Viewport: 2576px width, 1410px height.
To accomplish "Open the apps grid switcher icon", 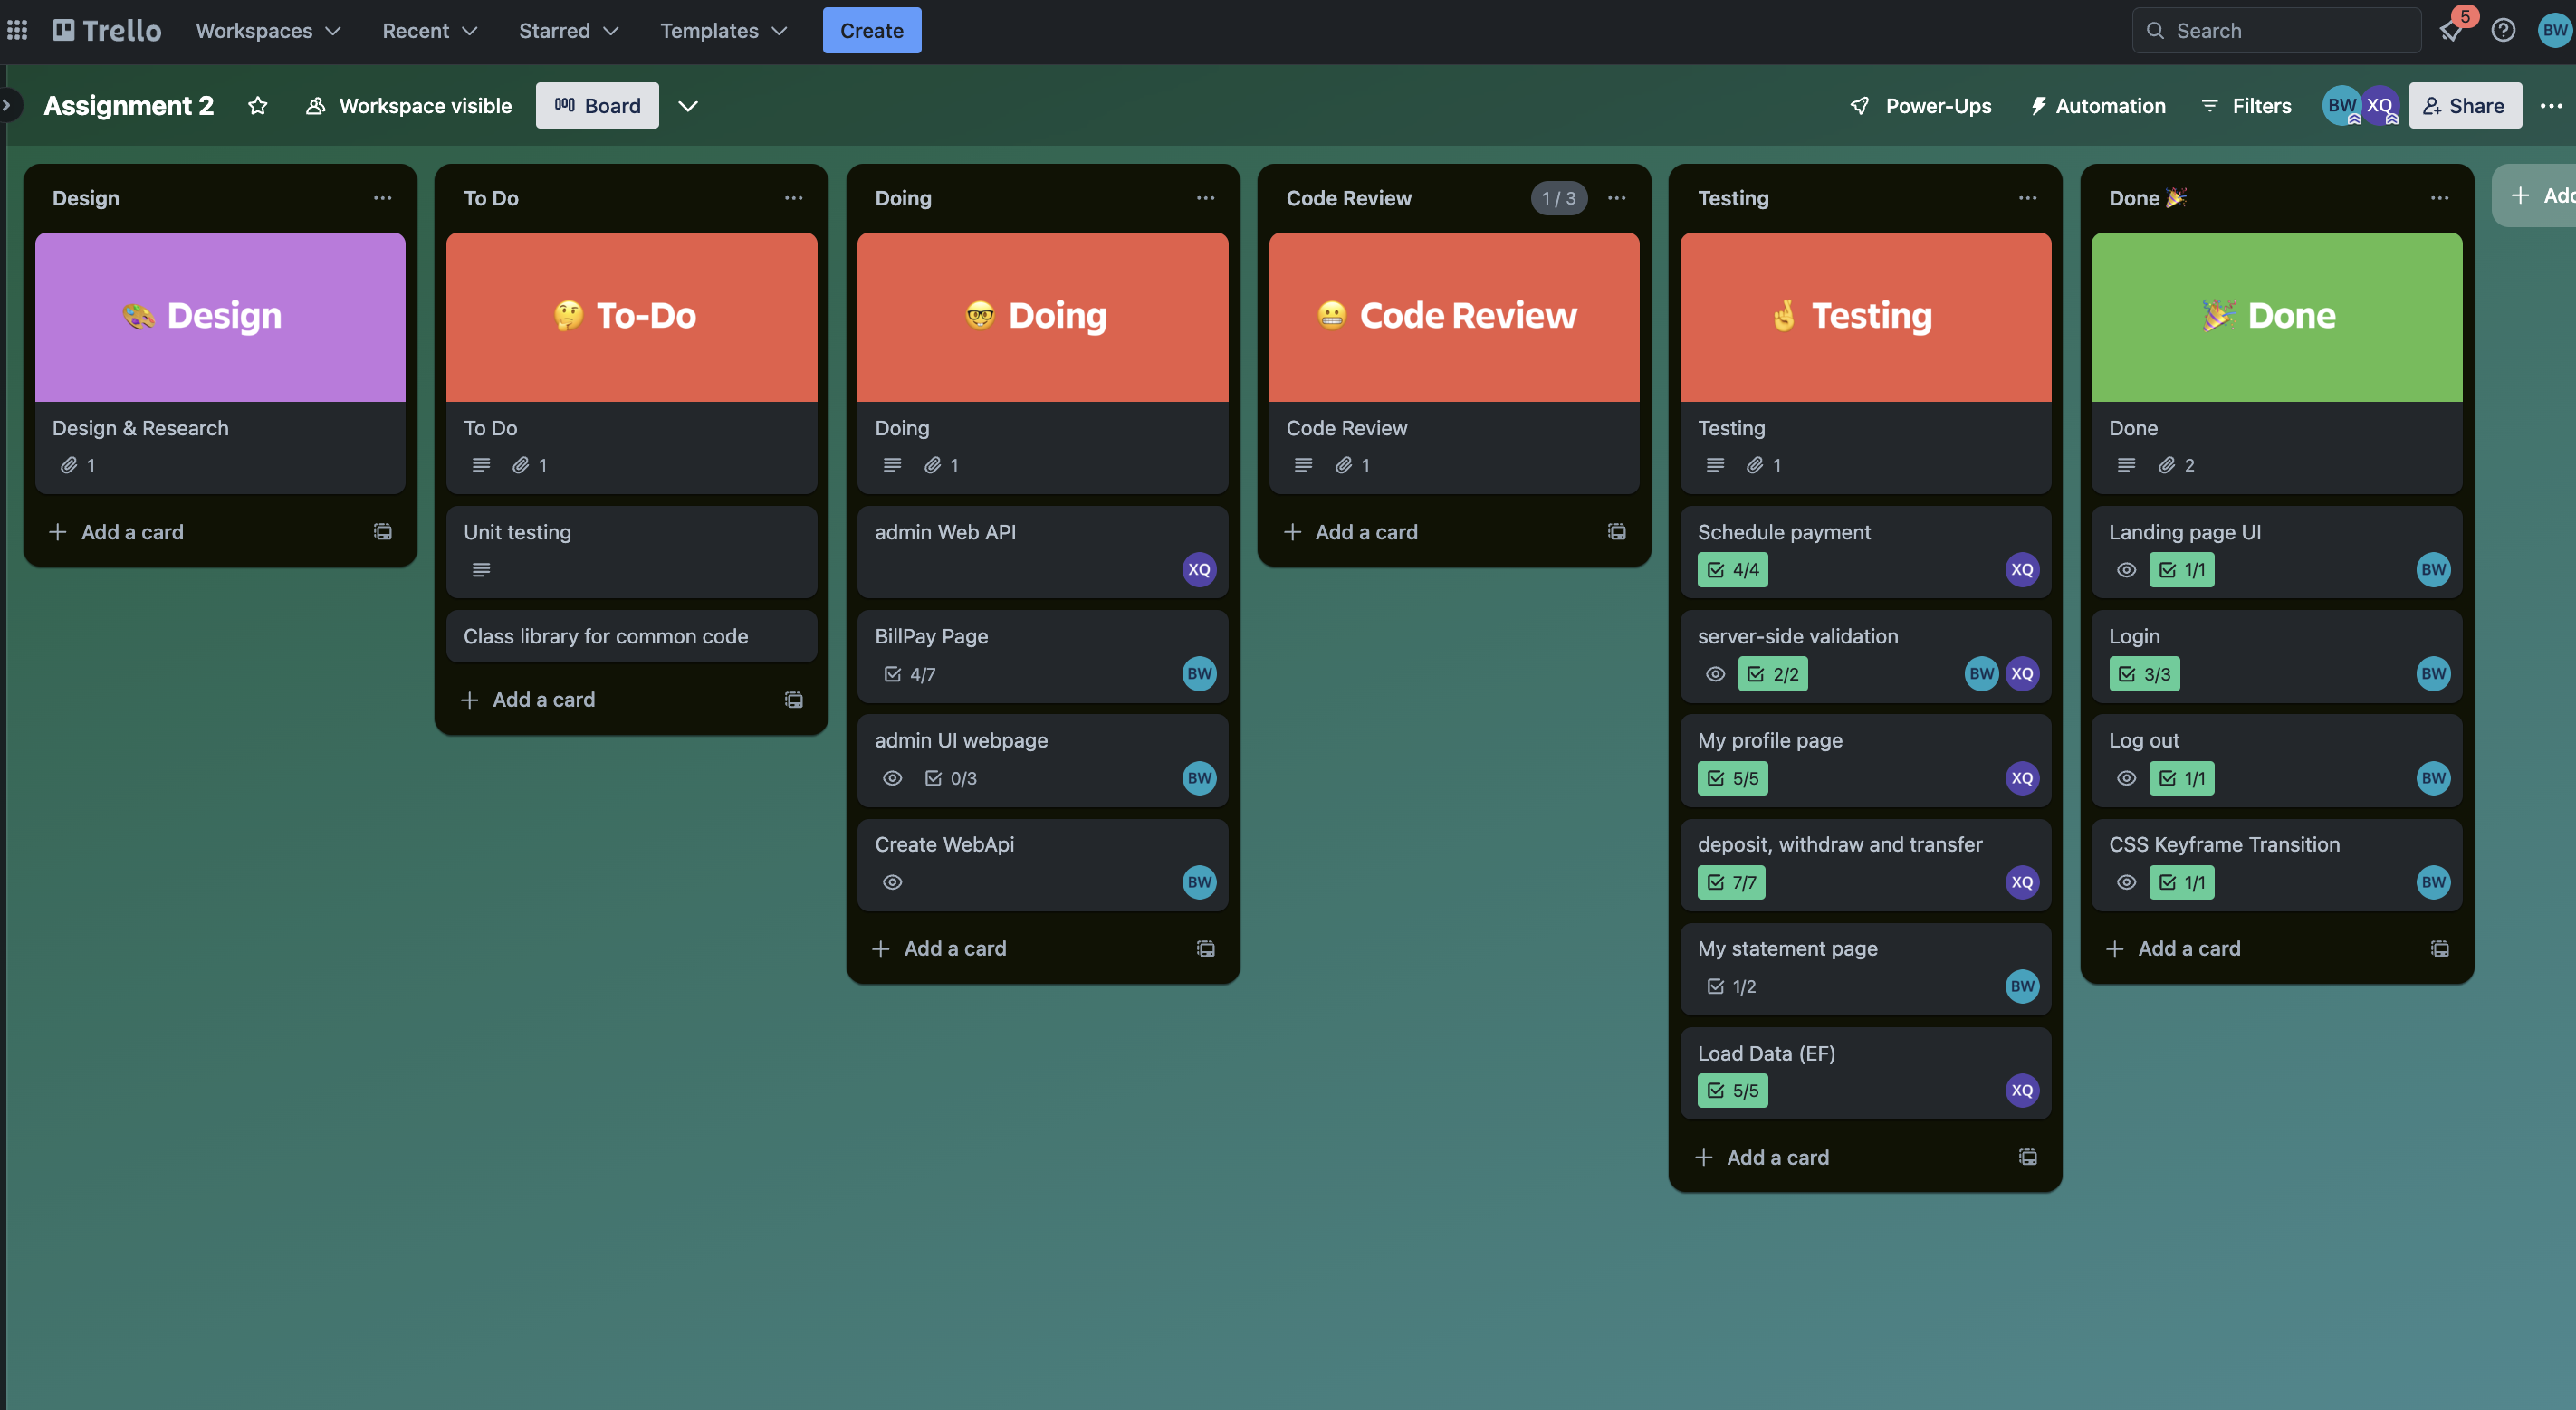I will [17, 30].
